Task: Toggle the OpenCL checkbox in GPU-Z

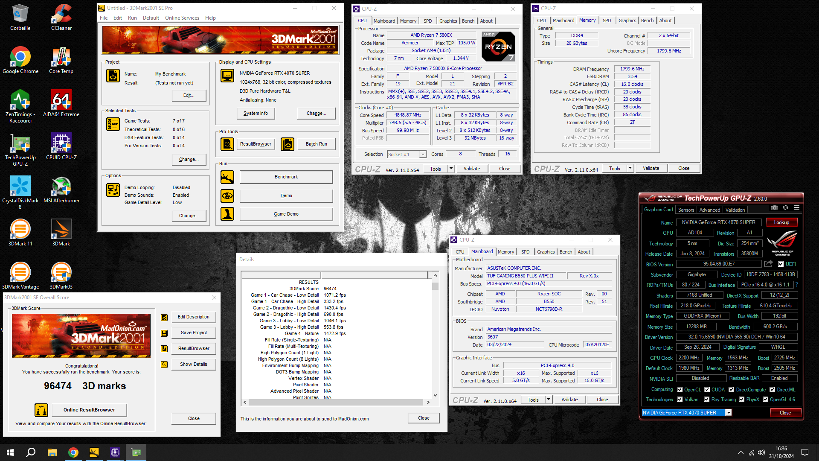Action: pyautogui.click(x=680, y=390)
